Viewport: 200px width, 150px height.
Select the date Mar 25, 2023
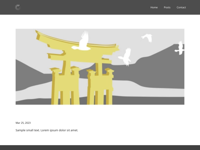23,123
